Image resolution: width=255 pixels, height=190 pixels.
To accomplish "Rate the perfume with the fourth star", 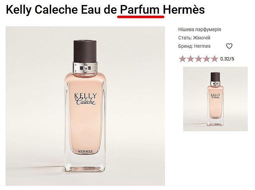I will 207,59.
